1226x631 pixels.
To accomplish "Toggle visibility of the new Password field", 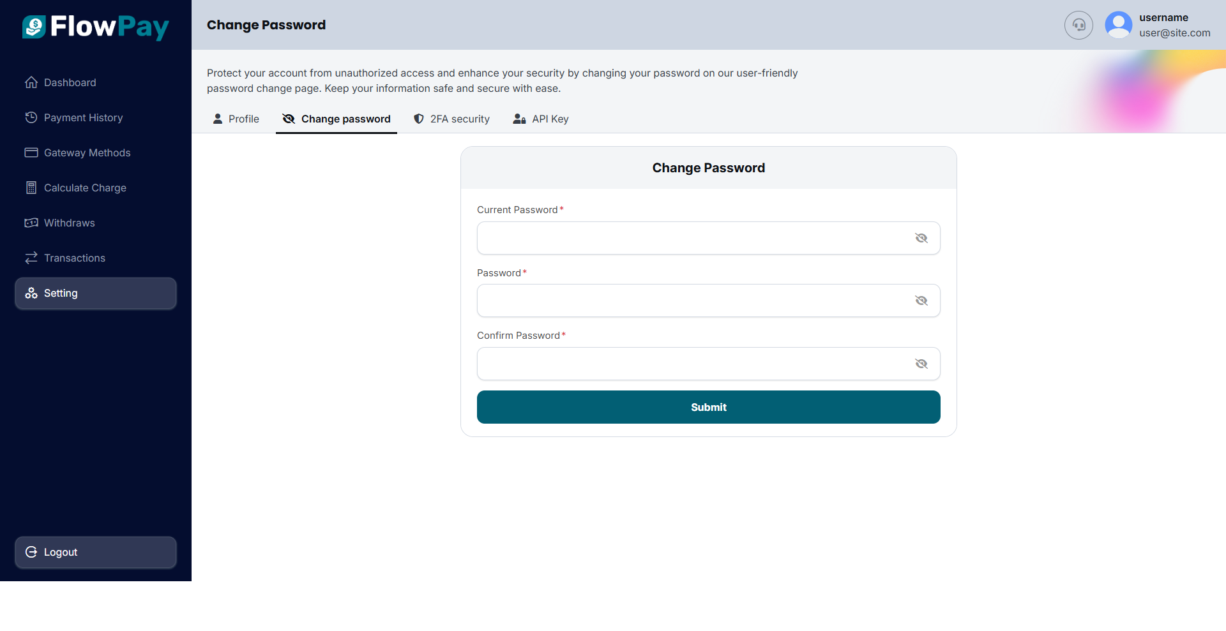I will click(x=921, y=301).
